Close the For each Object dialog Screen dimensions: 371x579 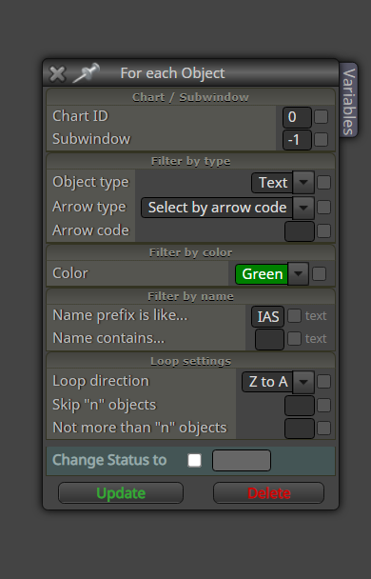[x=57, y=73]
